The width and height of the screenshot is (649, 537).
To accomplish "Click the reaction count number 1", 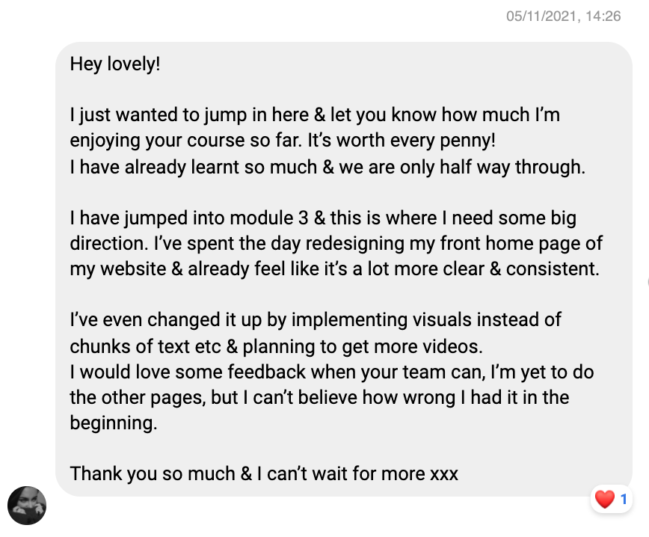I will 624,500.
